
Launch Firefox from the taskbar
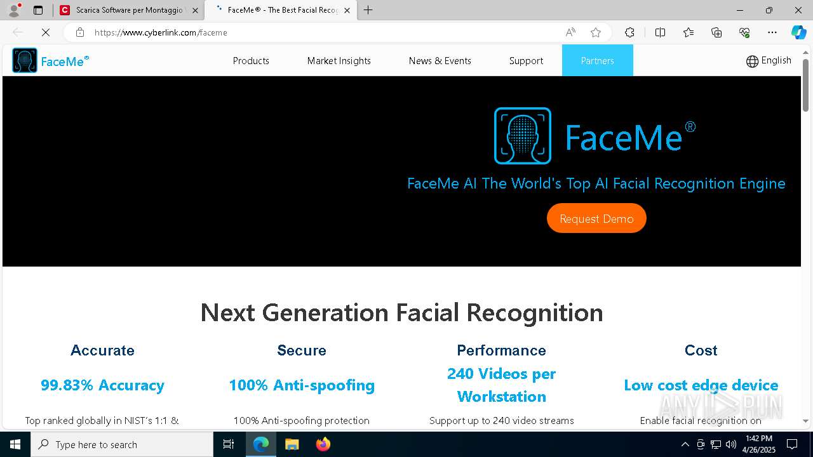pos(323,444)
